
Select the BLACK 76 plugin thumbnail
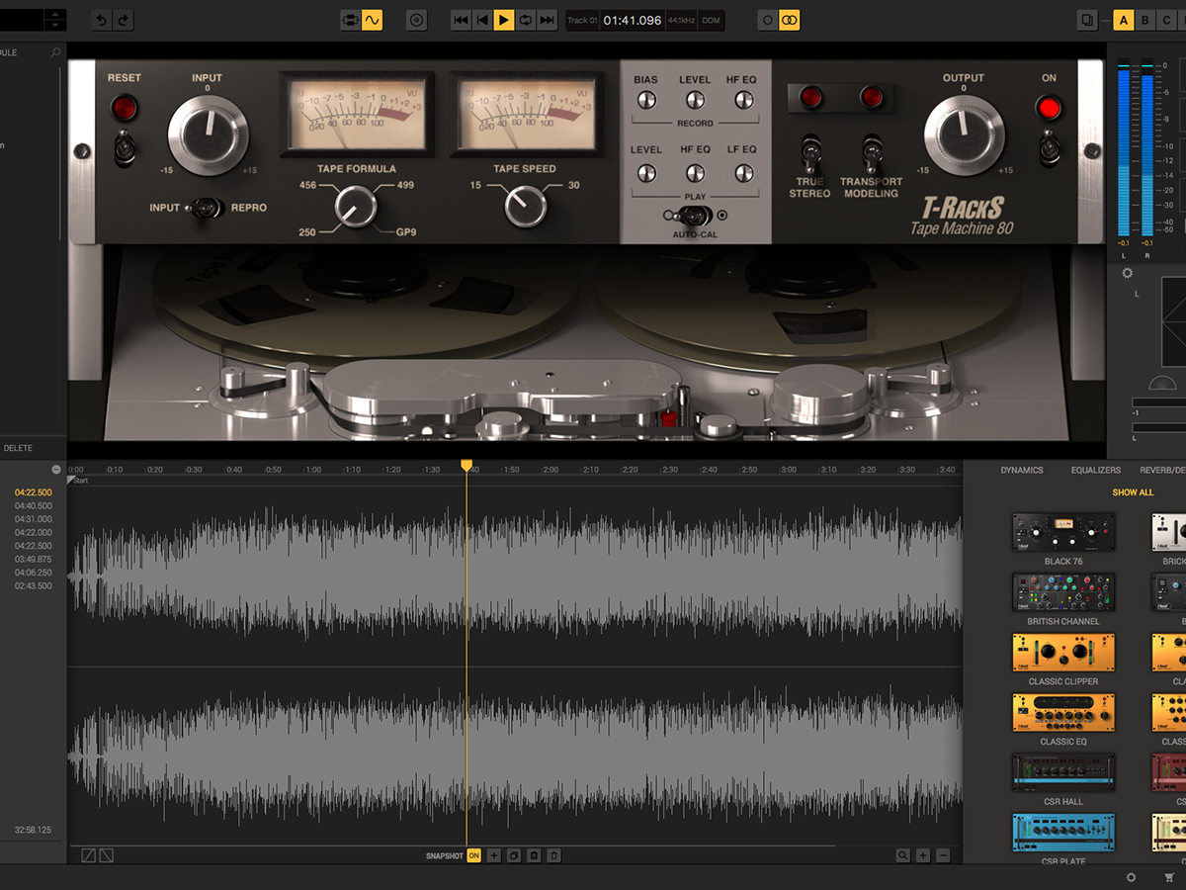(1063, 531)
